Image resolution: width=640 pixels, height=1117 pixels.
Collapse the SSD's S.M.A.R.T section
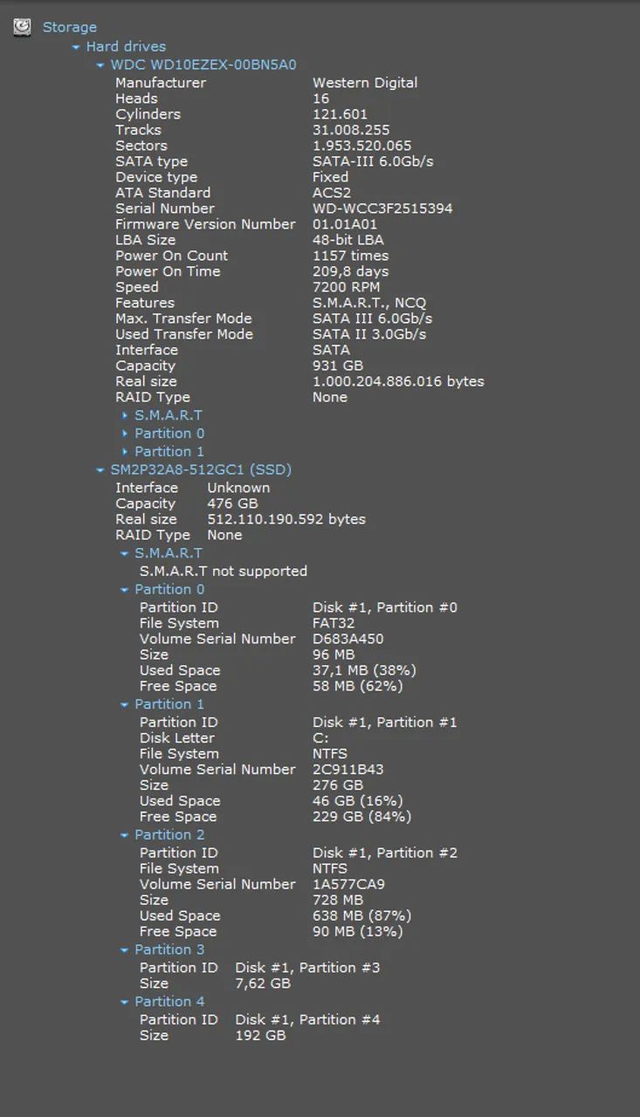point(123,552)
